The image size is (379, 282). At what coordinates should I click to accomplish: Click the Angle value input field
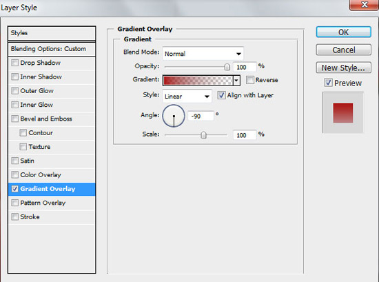tap(201, 116)
